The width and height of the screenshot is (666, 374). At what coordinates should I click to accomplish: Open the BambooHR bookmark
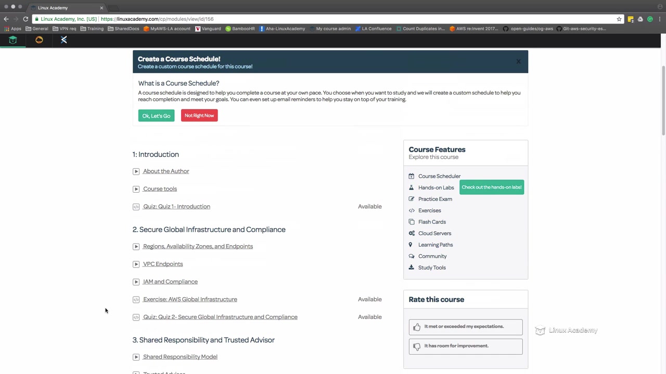(240, 29)
